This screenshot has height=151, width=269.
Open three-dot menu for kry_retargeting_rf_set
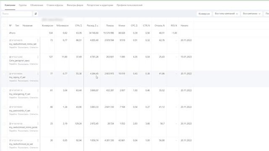point(38,91)
